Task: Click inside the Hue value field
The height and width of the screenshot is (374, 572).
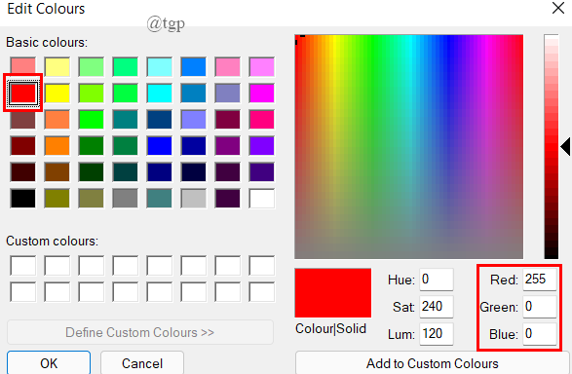Action: (x=437, y=280)
